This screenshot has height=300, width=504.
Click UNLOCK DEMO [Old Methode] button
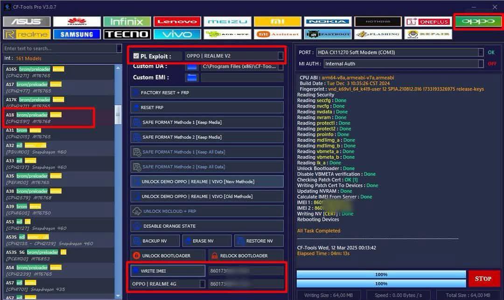pyautogui.click(x=207, y=196)
